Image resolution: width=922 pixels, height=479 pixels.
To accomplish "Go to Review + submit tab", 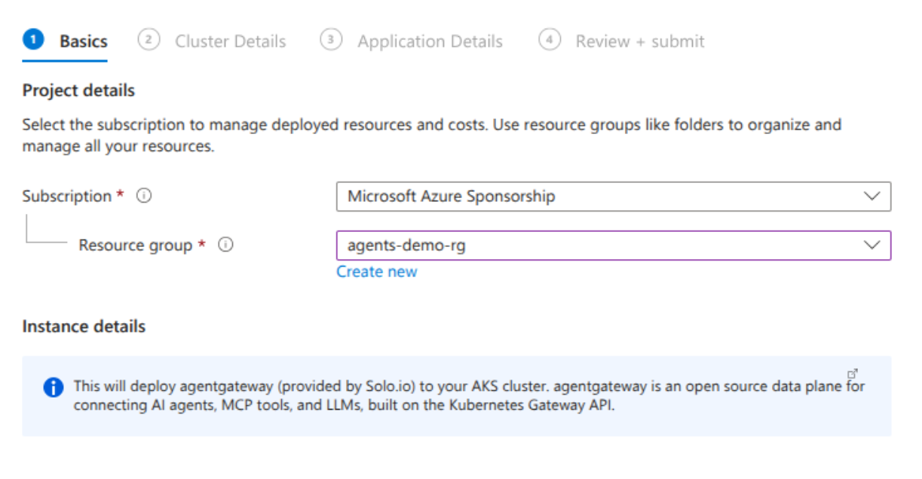I will [x=640, y=41].
